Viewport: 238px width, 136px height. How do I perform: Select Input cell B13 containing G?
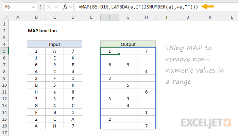coord(36,106)
